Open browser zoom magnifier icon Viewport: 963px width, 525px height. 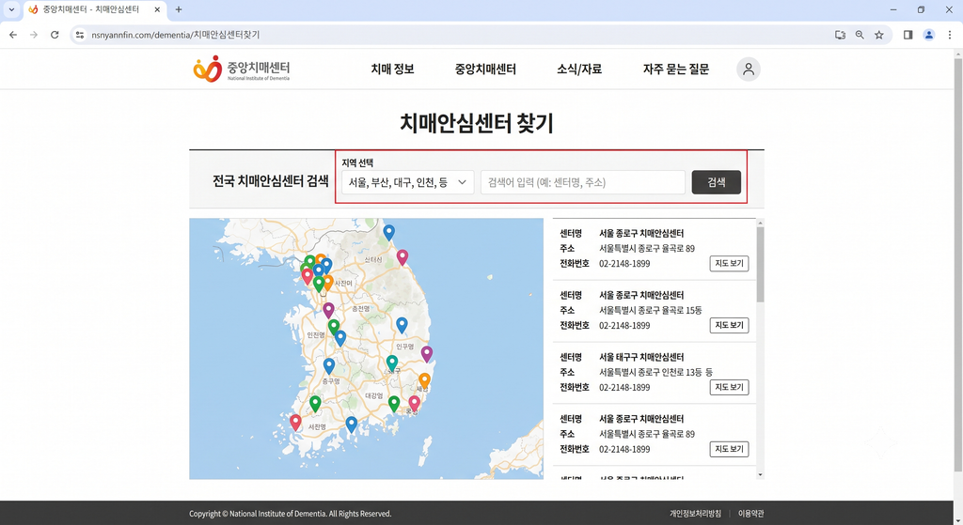pyautogui.click(x=860, y=35)
